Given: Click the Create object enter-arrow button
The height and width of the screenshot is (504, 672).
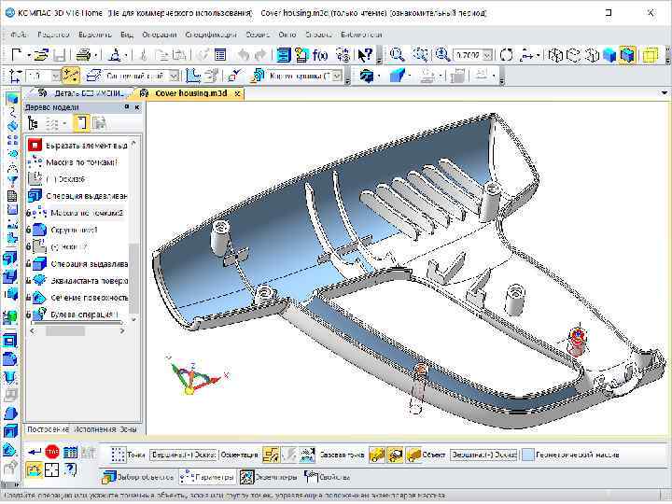Looking at the screenshot, I should 34,452.
